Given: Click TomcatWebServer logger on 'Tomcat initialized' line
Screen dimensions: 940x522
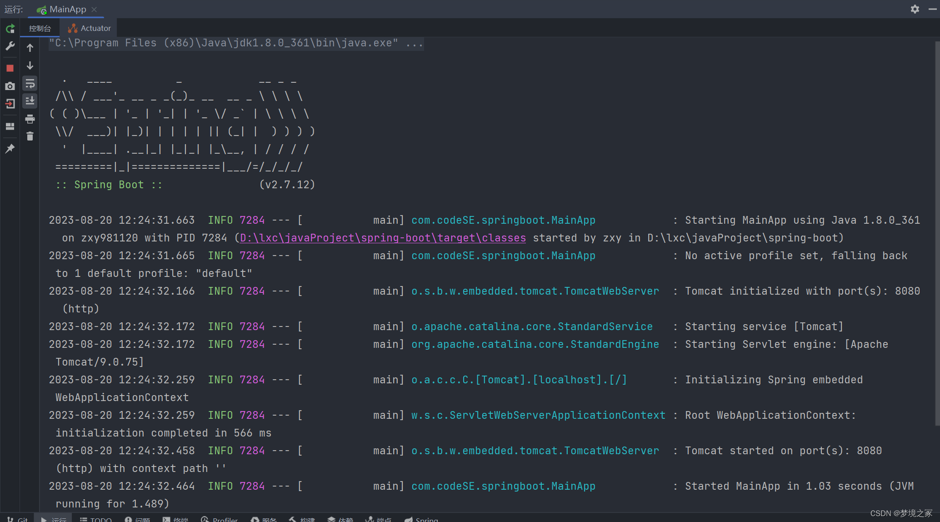Looking at the screenshot, I should [x=535, y=291].
